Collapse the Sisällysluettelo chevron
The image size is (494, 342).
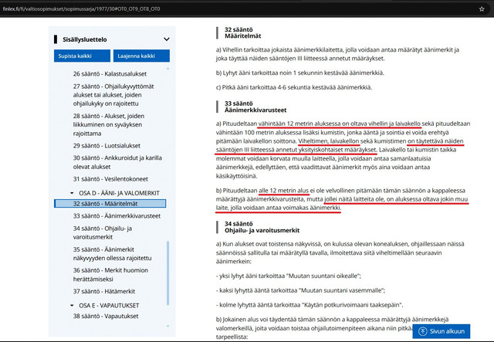click(x=167, y=39)
